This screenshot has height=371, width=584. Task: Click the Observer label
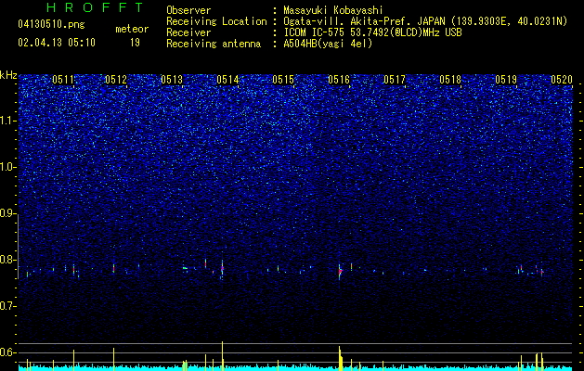click(x=188, y=10)
